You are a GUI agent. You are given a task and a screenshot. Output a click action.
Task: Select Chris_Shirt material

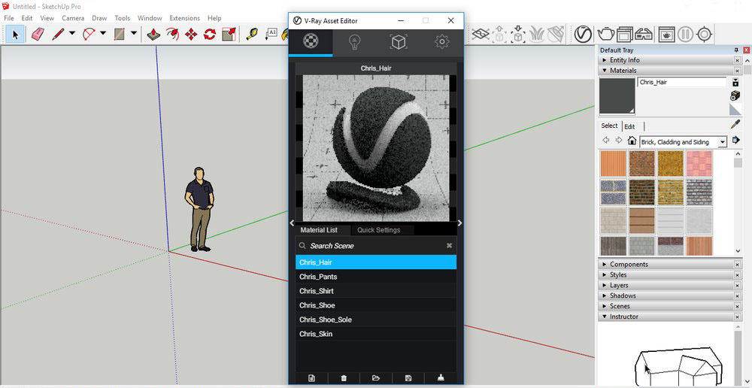(375, 291)
